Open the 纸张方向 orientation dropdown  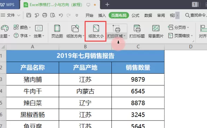click(75, 32)
